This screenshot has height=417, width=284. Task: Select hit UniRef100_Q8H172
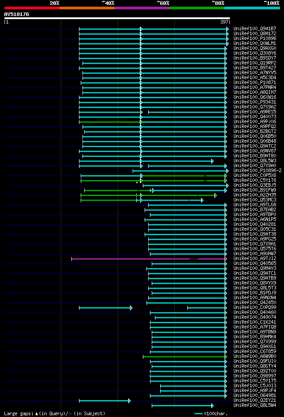(255, 33)
